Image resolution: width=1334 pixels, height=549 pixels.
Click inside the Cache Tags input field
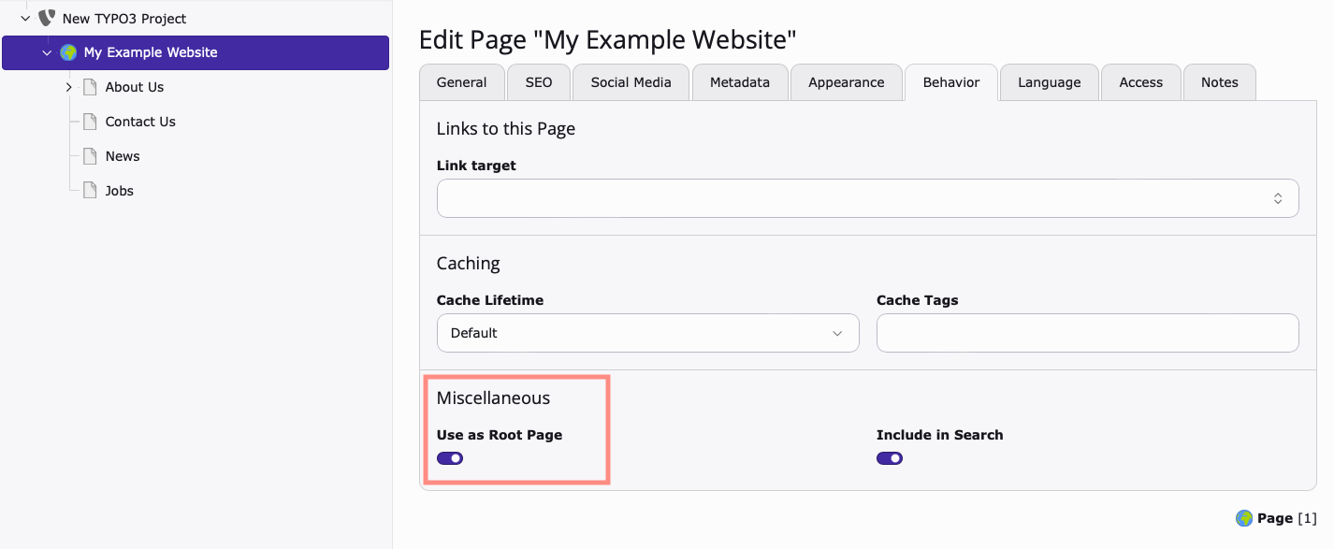(x=1086, y=332)
